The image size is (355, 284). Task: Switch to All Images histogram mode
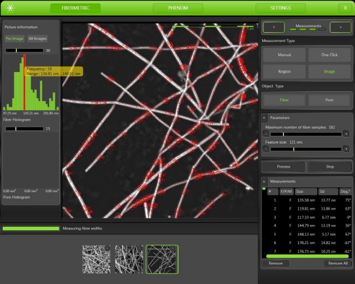click(x=37, y=39)
